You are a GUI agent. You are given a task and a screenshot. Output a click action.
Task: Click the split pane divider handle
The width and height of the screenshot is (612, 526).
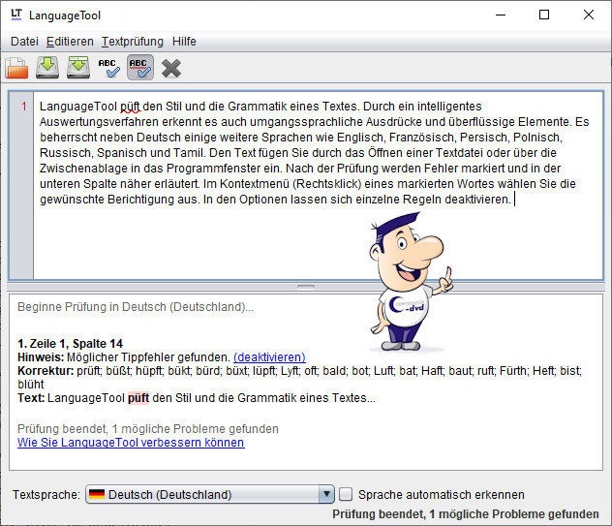[306, 287]
